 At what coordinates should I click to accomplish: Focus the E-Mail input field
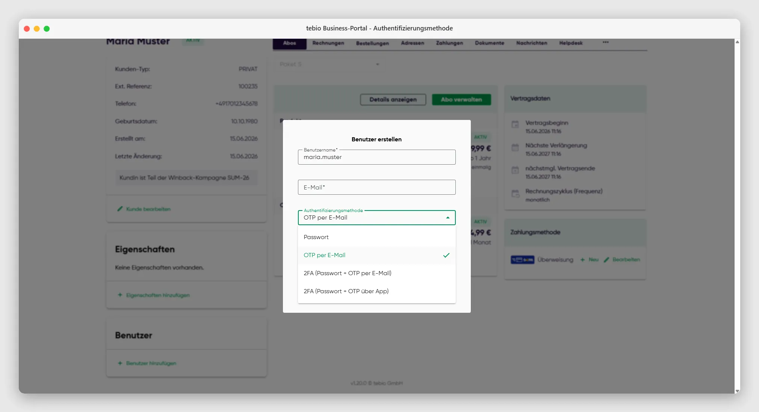click(376, 187)
